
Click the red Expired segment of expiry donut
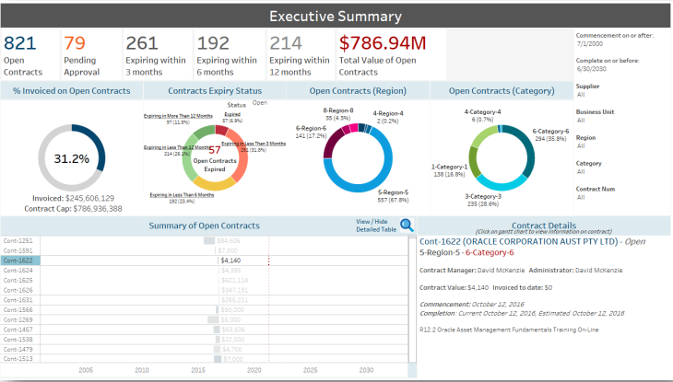(221, 130)
